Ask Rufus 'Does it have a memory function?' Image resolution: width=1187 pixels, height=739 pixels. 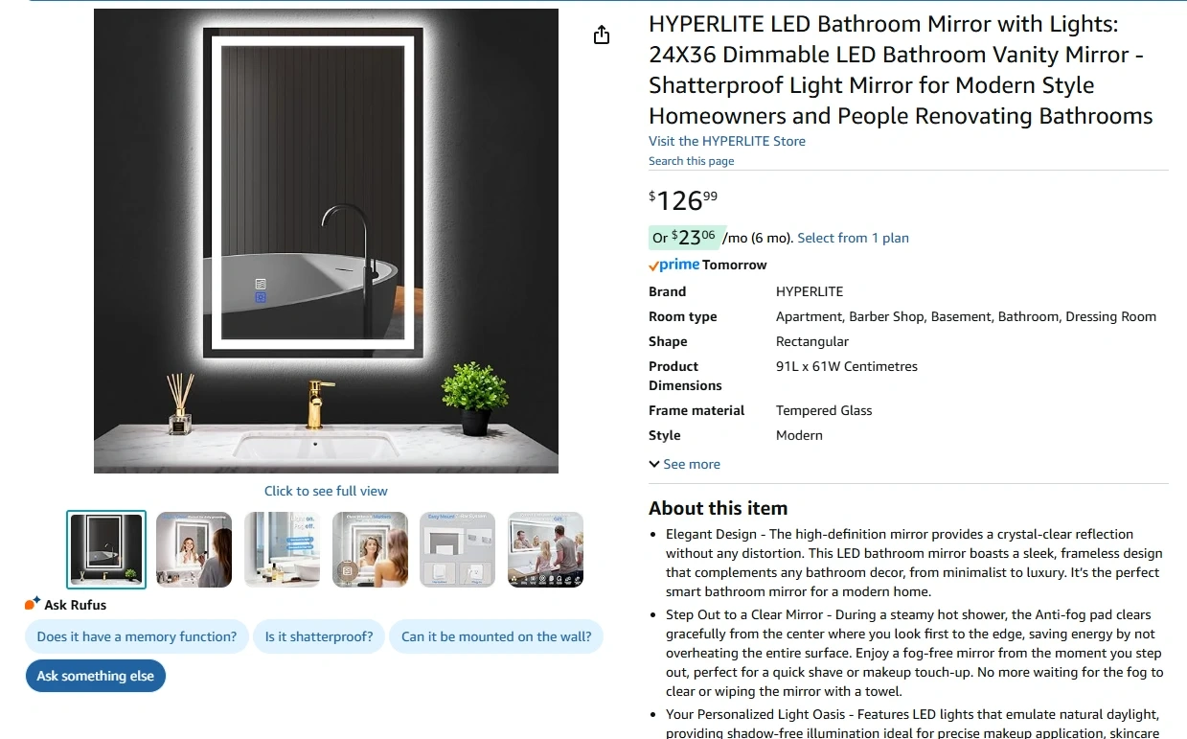[137, 636]
